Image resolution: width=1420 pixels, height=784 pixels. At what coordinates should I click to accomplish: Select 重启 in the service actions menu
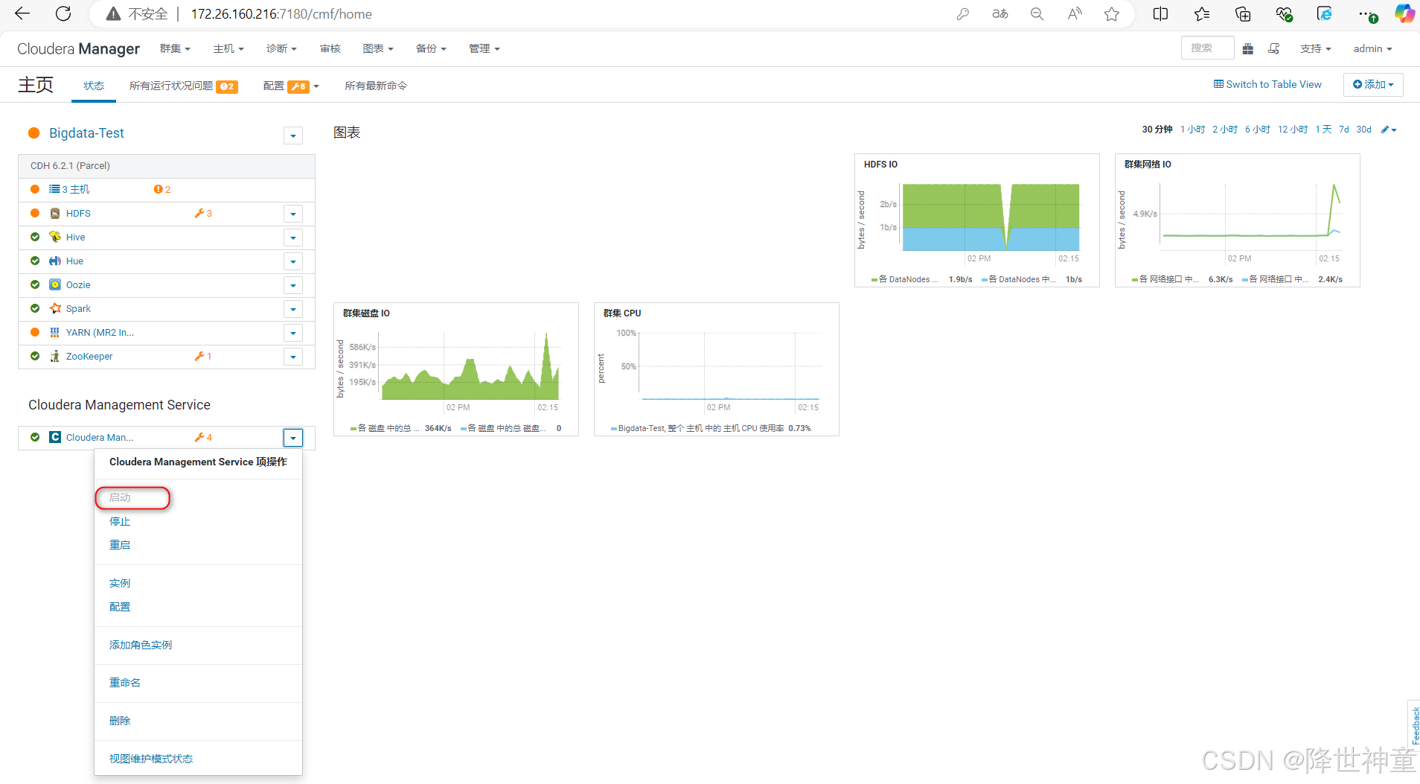click(x=120, y=545)
